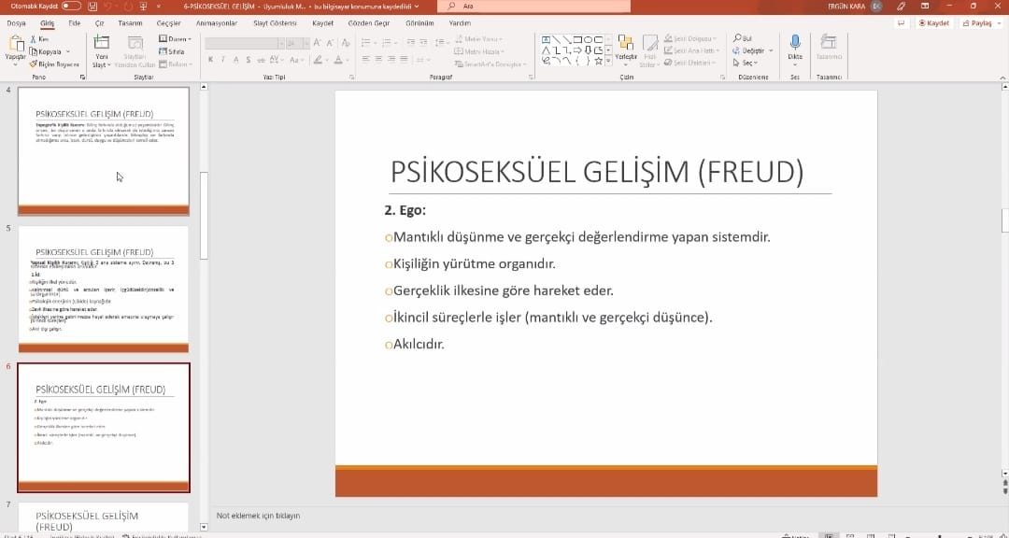Screen dimensions: 1009x538
Task: Click the Yerleştir arrange icon
Action: coord(625,44)
